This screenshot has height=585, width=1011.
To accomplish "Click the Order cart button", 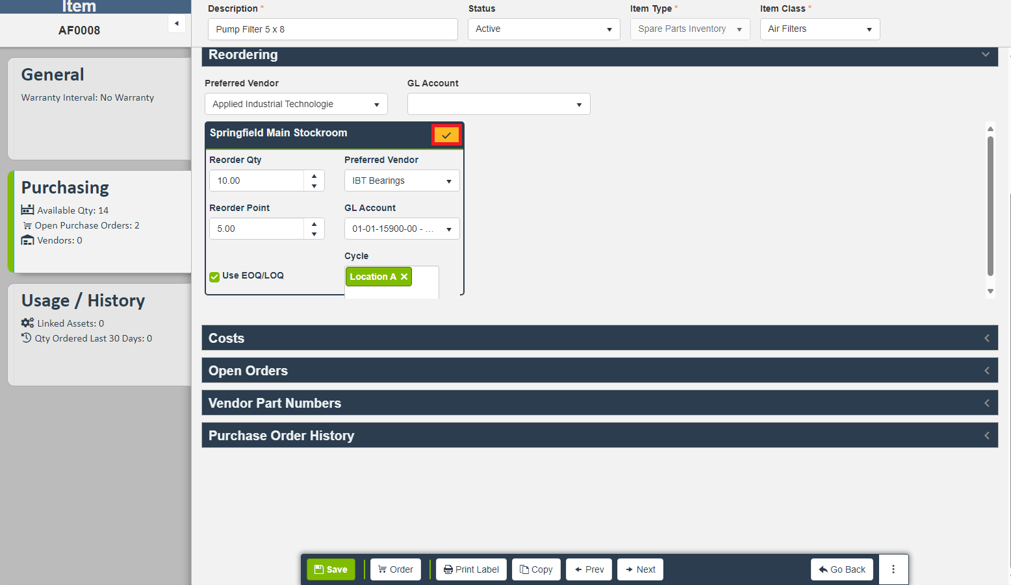I will point(396,569).
